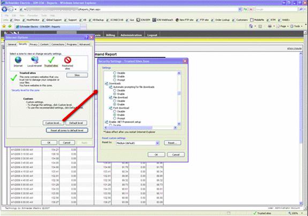Open the Page dropdown menu
Viewport: 308px width, 216px height.
[x=282, y=26]
